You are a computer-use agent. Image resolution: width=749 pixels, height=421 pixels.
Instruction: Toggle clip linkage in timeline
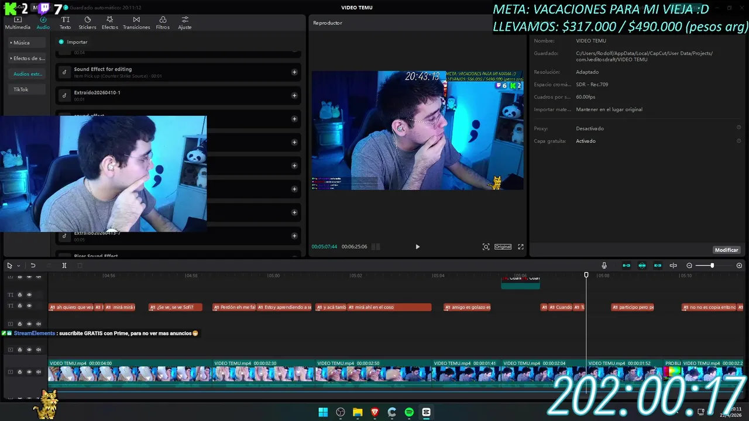(658, 265)
